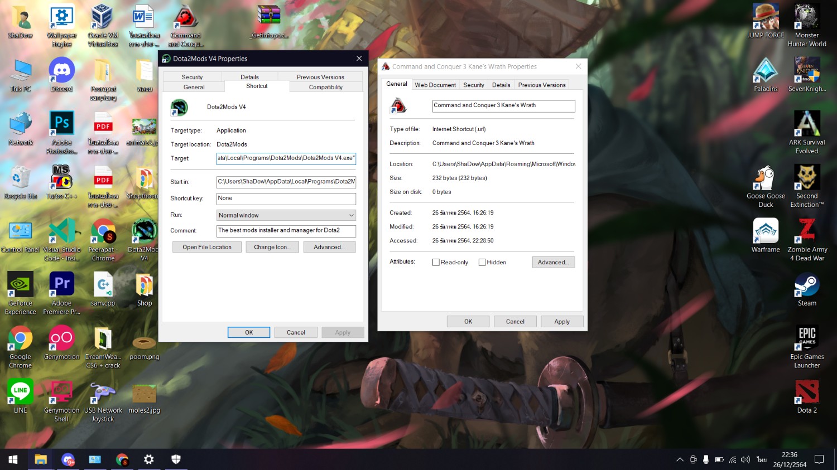
Task: Open the volume control in system tray
Action: pyautogui.click(x=745, y=460)
